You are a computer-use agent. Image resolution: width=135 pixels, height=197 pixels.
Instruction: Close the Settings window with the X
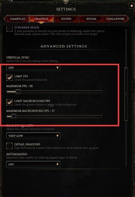click(132, 6)
